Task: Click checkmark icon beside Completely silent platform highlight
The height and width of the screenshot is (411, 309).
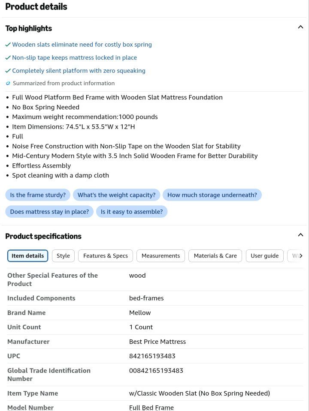Action: 8,71
